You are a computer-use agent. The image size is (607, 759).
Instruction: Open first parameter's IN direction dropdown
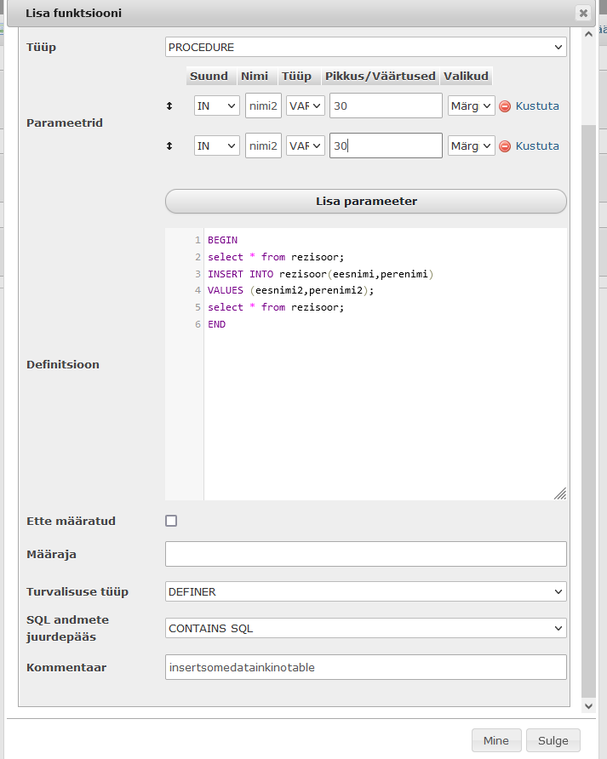pos(216,106)
